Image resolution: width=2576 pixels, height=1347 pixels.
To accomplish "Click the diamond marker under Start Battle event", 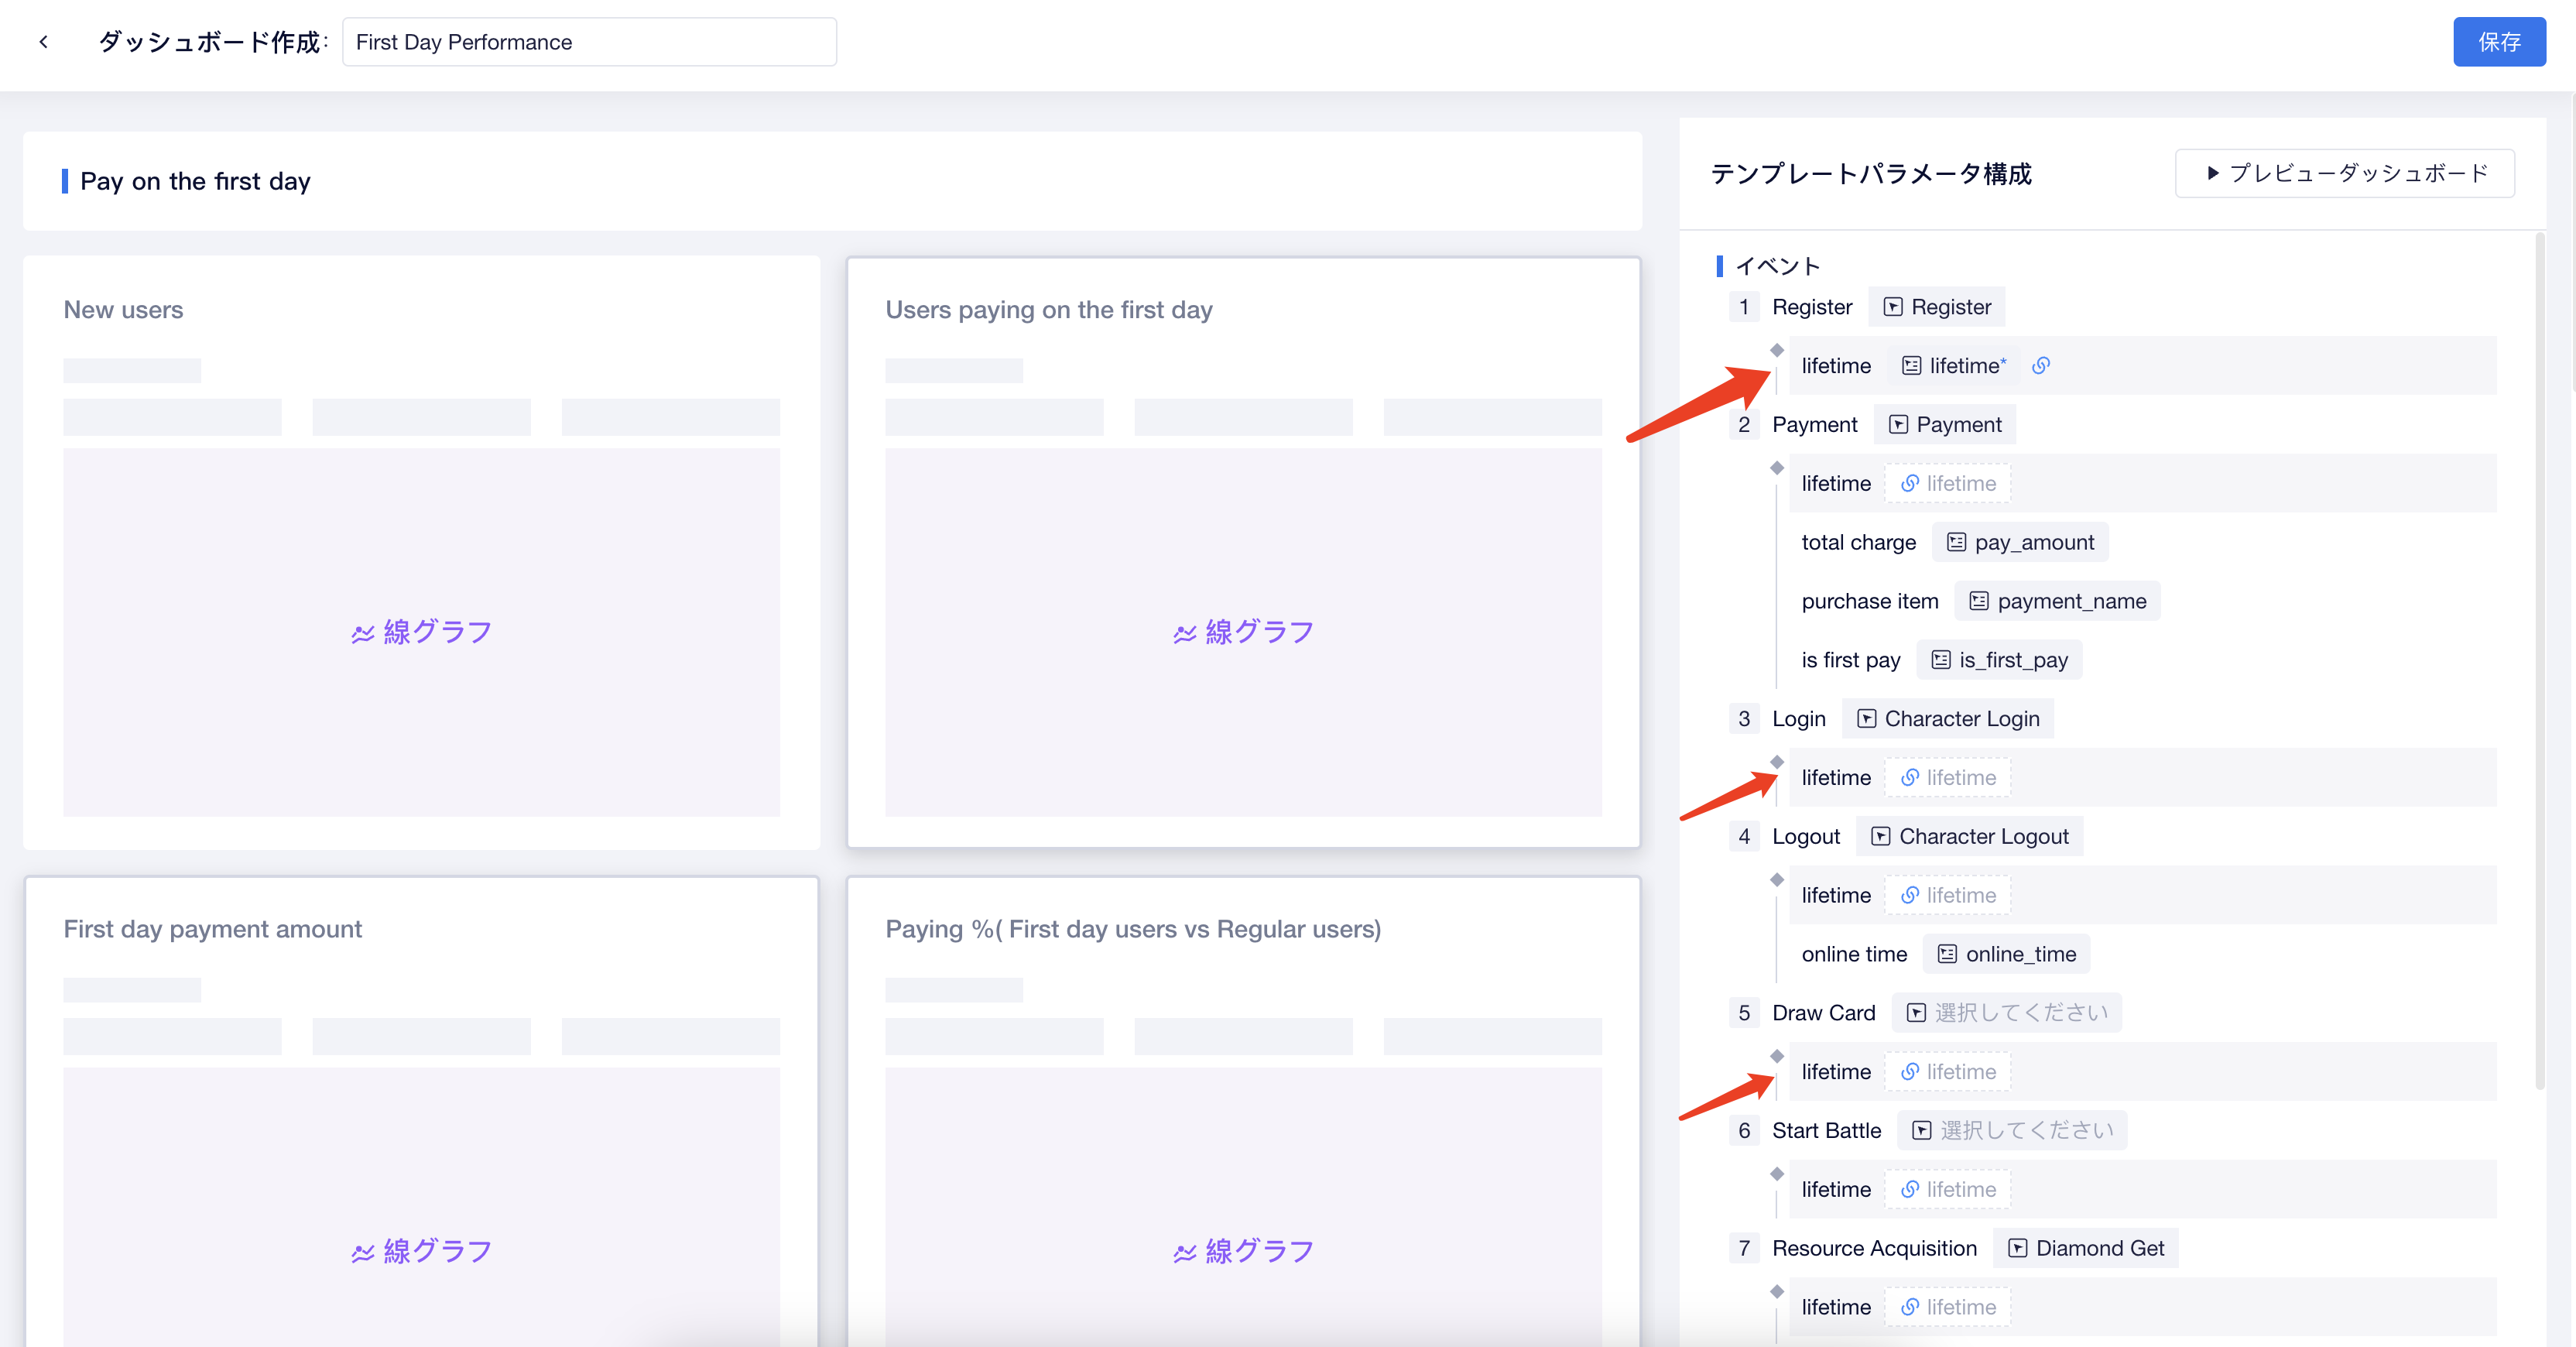I will (x=1777, y=1174).
